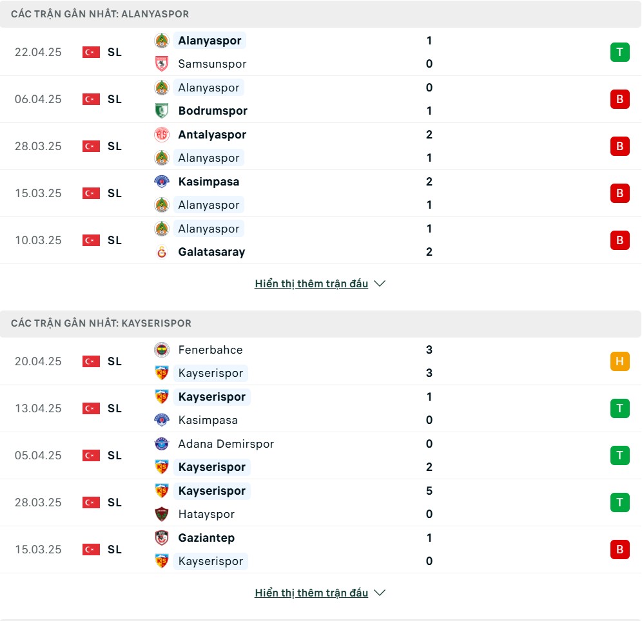Click the Adana Demirspor crest icon
The image size is (642, 621).
pyautogui.click(x=162, y=444)
